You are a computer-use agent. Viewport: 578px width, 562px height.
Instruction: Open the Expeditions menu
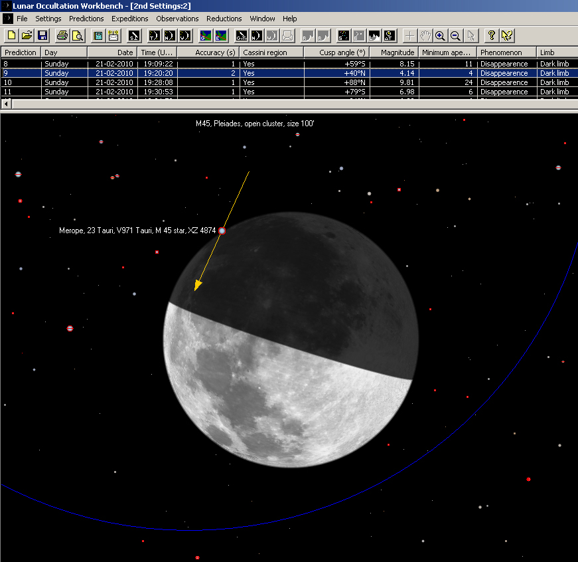click(x=130, y=19)
